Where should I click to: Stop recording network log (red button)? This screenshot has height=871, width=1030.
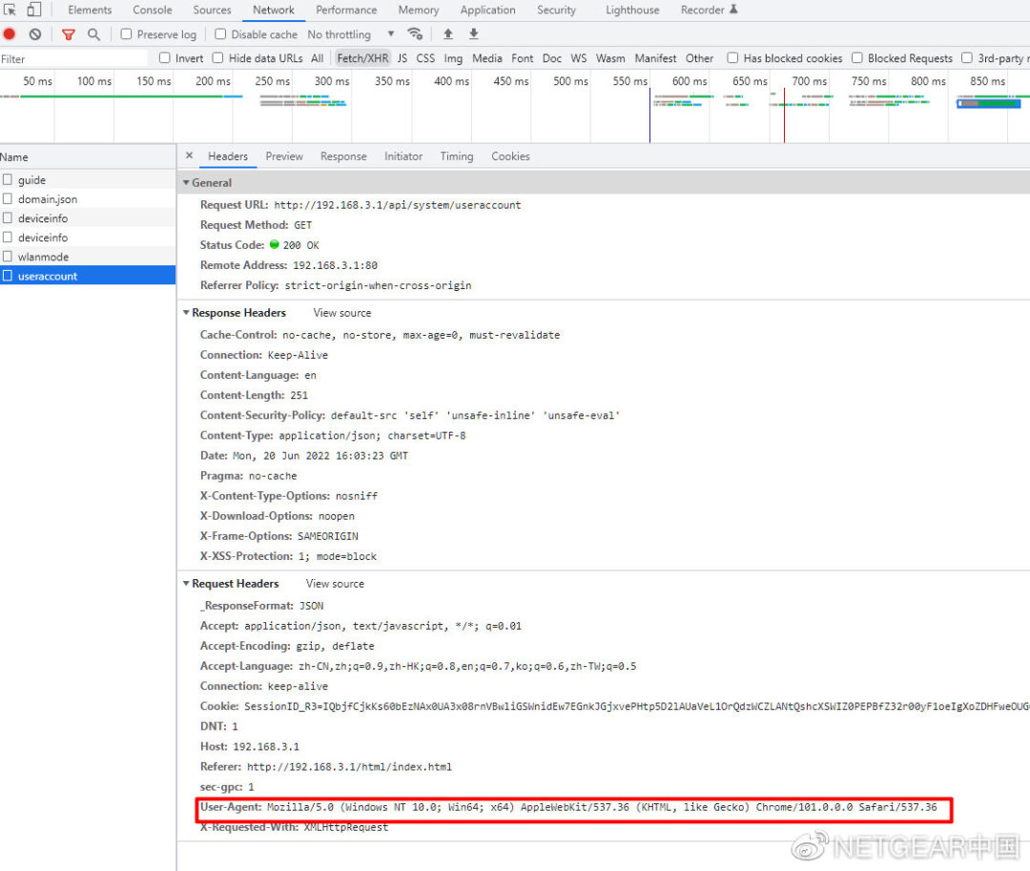click(10, 34)
